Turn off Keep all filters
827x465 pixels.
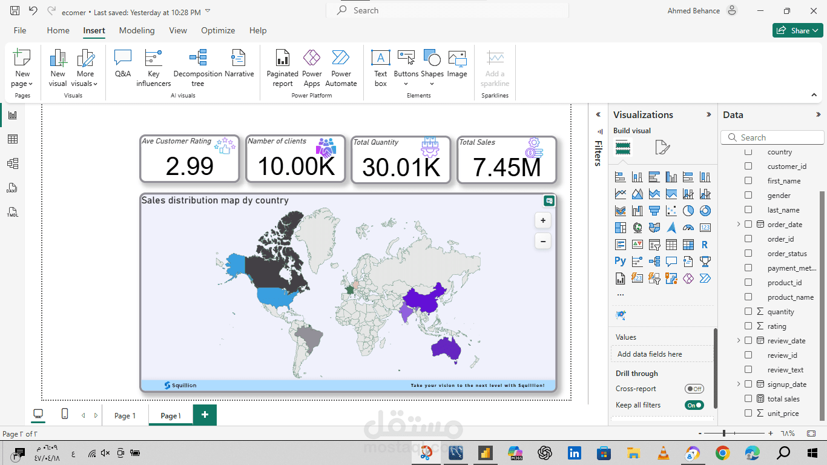pos(694,405)
